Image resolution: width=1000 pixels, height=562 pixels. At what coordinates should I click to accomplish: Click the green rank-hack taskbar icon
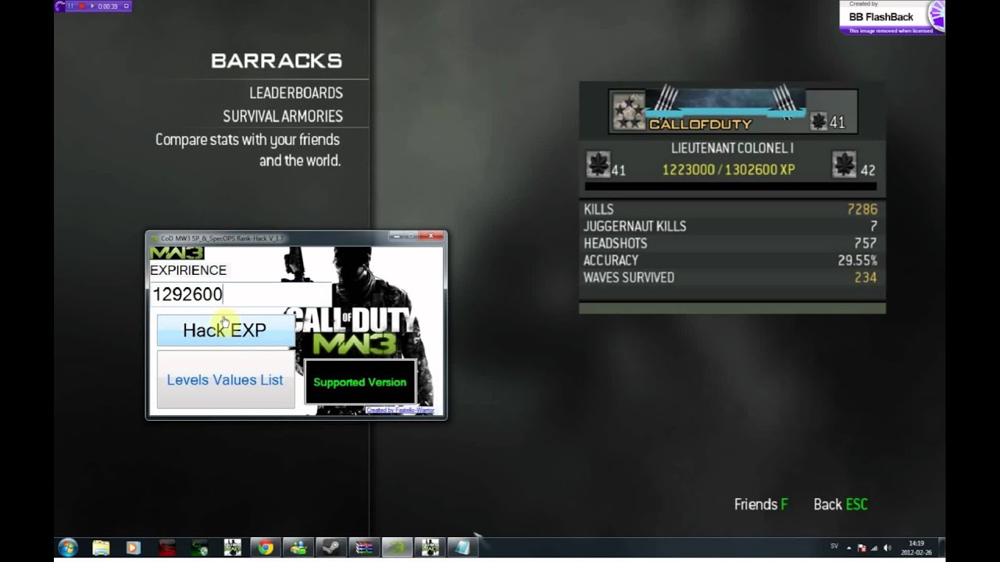398,548
